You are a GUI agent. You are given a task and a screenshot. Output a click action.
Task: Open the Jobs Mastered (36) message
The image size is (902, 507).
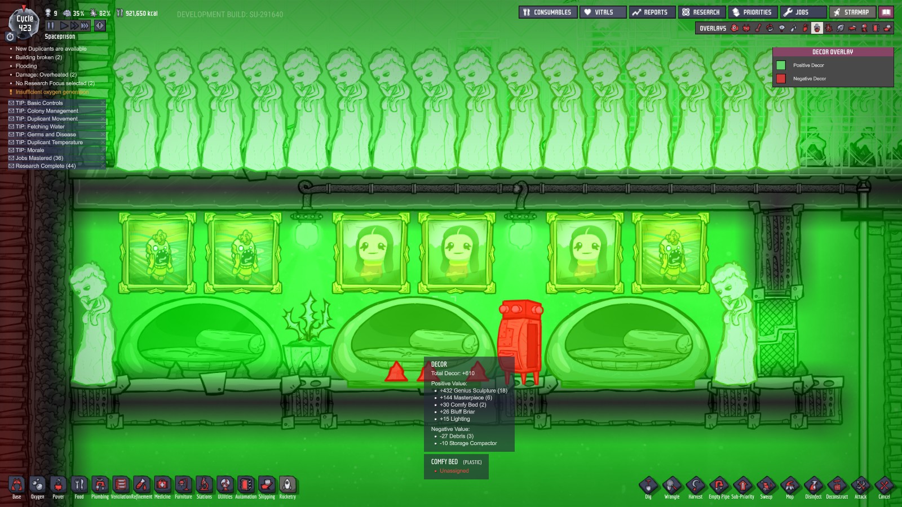coord(56,158)
